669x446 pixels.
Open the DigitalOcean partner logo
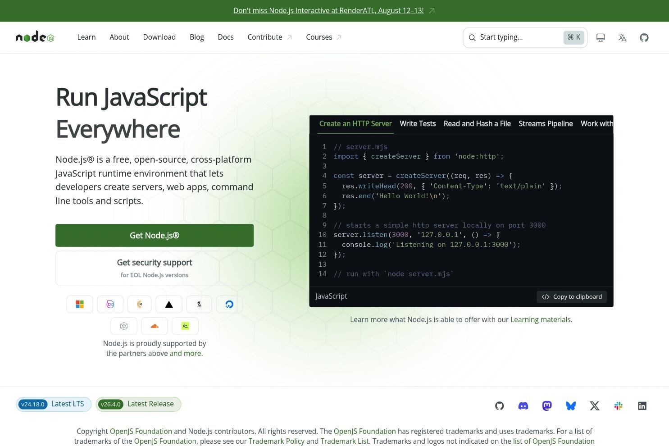tap(229, 305)
